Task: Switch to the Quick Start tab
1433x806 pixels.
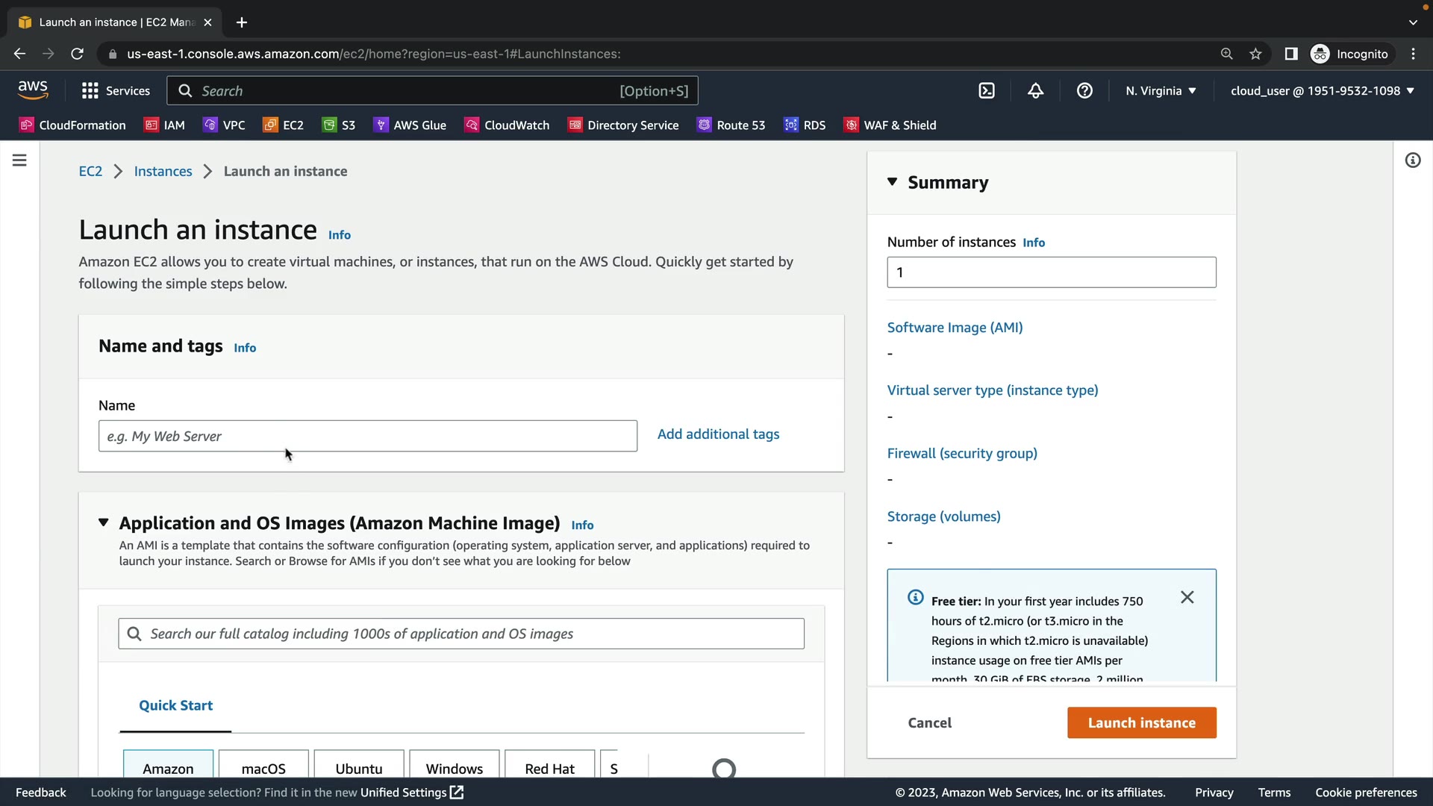Action: click(175, 705)
